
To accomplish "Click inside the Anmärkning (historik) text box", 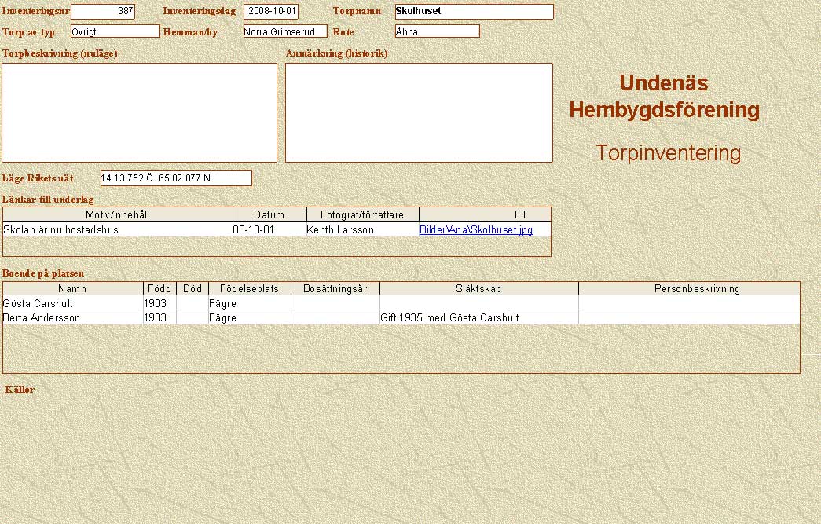I will click(x=419, y=112).
